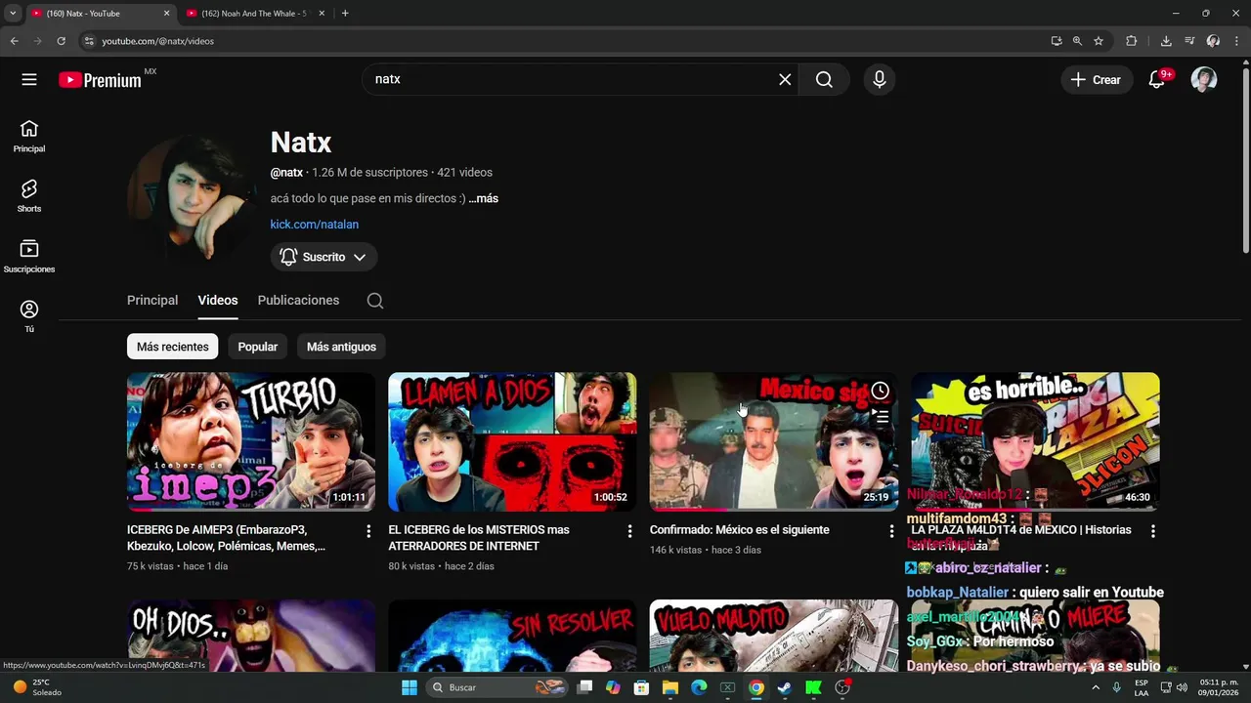
Task: Open the Chrome three-dot menu
Action: (x=1236, y=41)
